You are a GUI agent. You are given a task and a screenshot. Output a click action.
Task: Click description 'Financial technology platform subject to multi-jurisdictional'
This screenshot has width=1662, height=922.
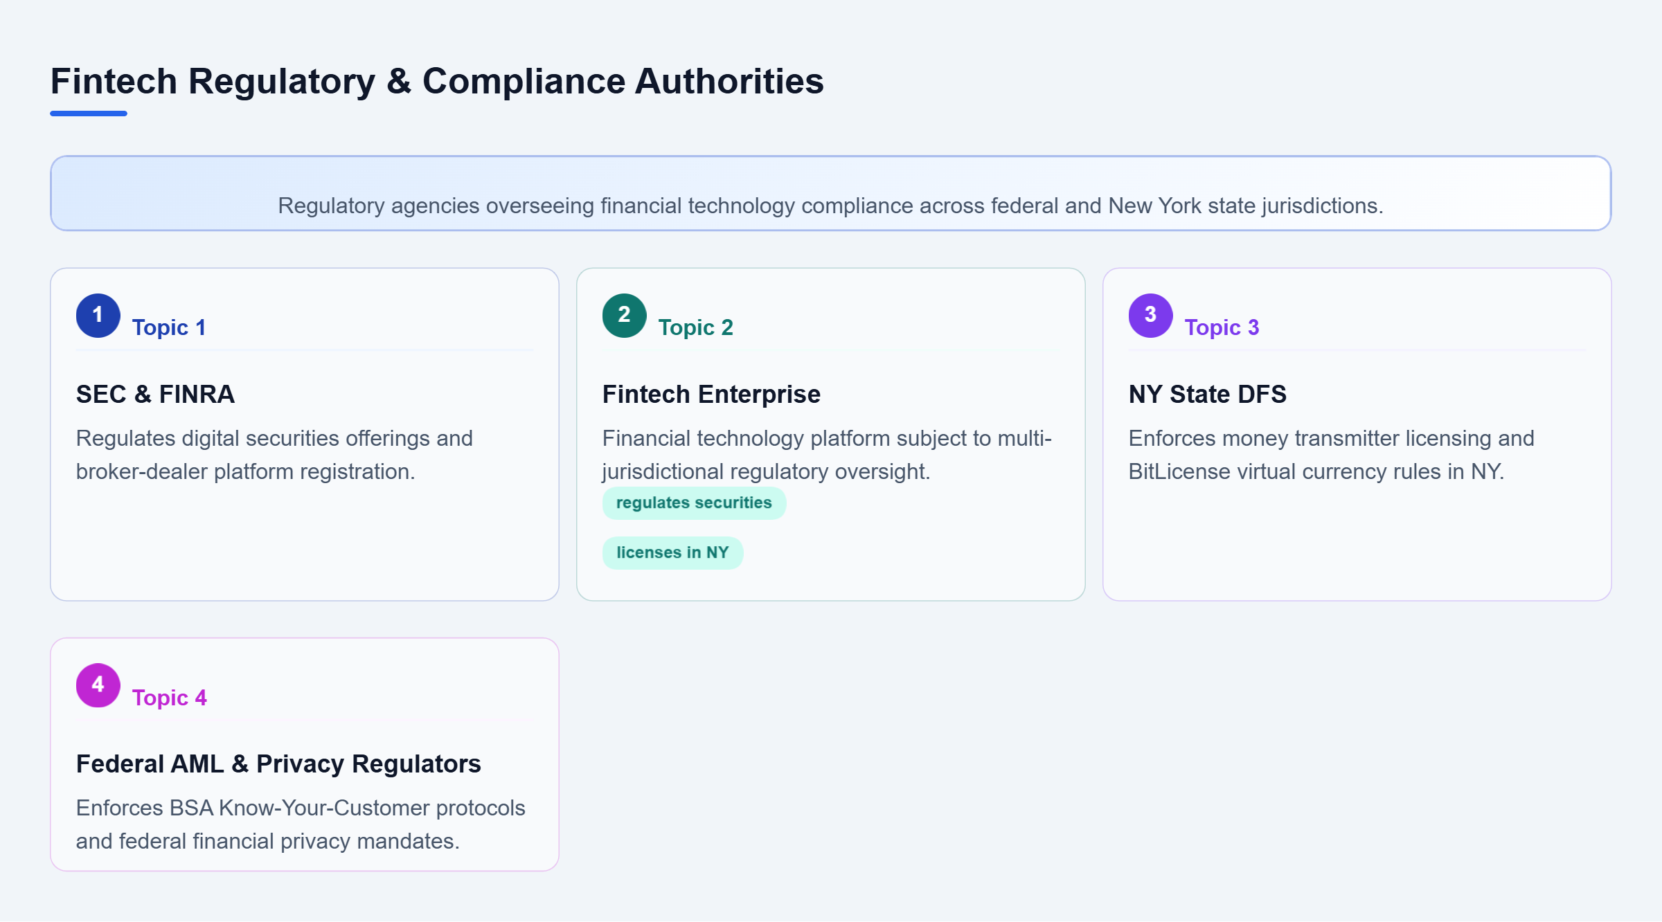pos(827,455)
